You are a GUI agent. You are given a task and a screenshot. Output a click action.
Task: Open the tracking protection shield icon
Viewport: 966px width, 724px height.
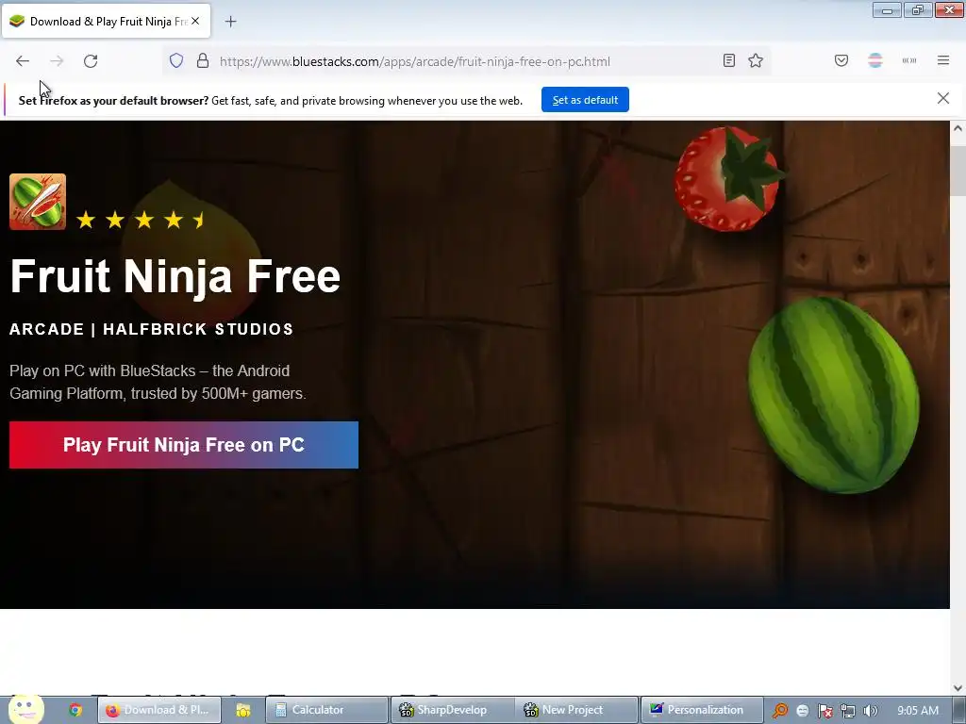click(x=176, y=61)
